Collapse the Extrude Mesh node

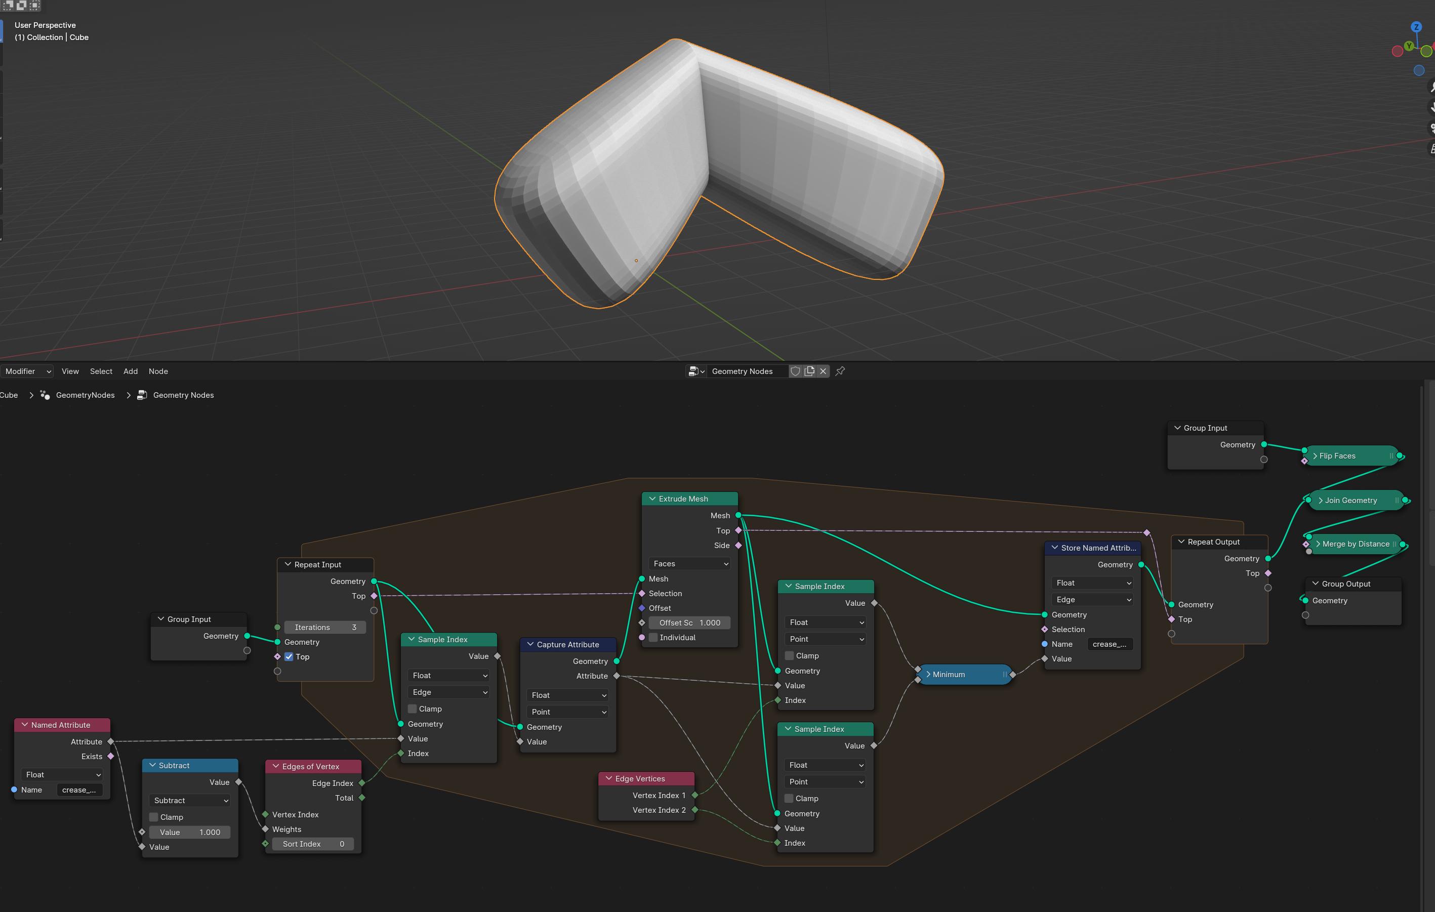[652, 499]
